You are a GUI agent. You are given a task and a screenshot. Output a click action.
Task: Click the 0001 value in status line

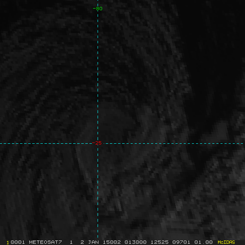(18, 242)
